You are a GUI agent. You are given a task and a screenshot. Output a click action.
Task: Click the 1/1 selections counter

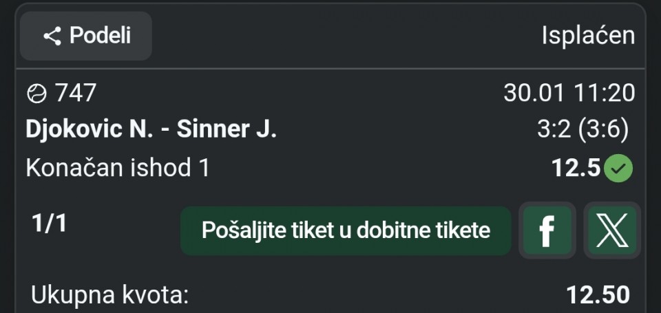(49, 224)
